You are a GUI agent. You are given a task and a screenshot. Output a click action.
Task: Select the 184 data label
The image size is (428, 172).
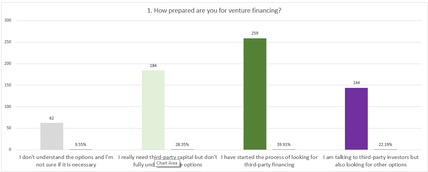point(153,66)
